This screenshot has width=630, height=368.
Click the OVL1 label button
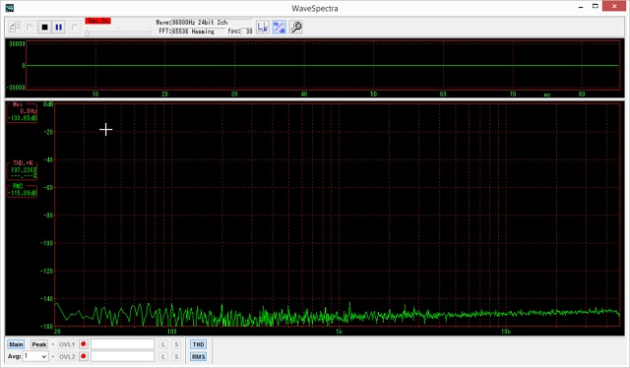67,344
